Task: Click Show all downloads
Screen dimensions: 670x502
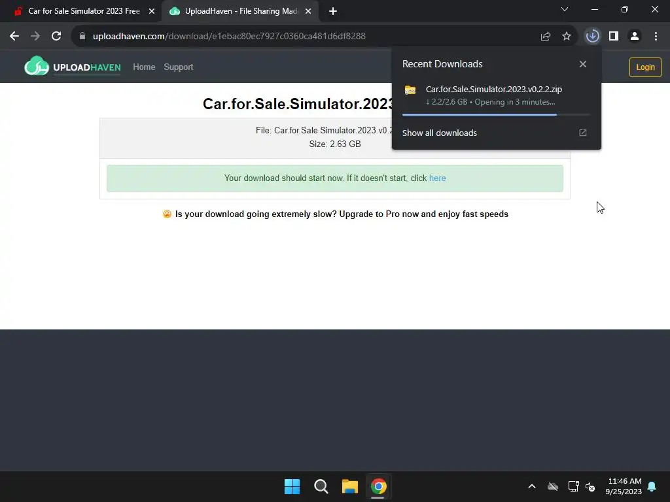Action: (439, 133)
